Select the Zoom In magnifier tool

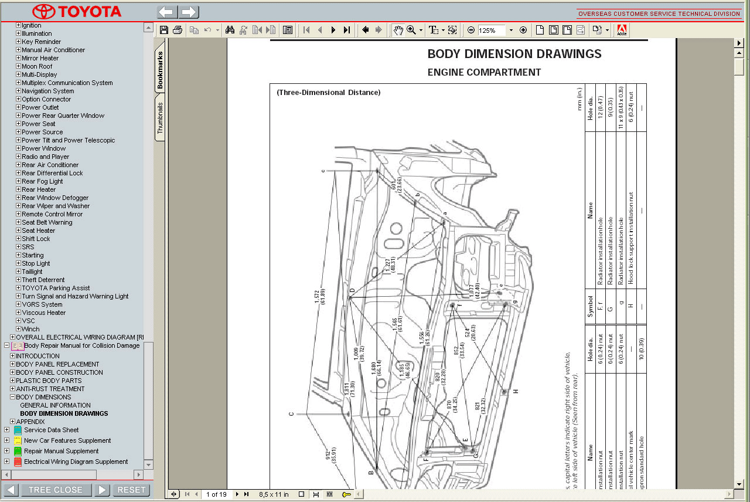point(411,30)
